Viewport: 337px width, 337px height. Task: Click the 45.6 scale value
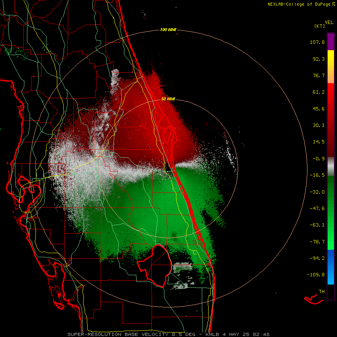[319, 109]
